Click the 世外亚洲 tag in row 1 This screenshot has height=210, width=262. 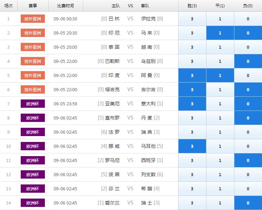pos(33,19)
